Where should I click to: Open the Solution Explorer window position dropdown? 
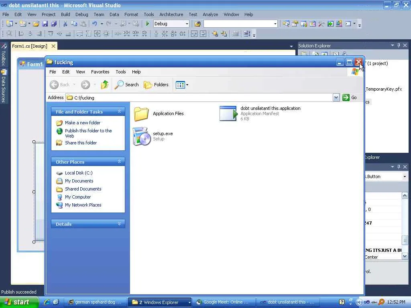click(x=393, y=45)
